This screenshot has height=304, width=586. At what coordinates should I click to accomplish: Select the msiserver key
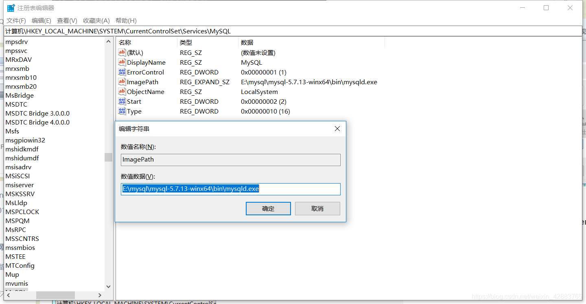click(20, 185)
